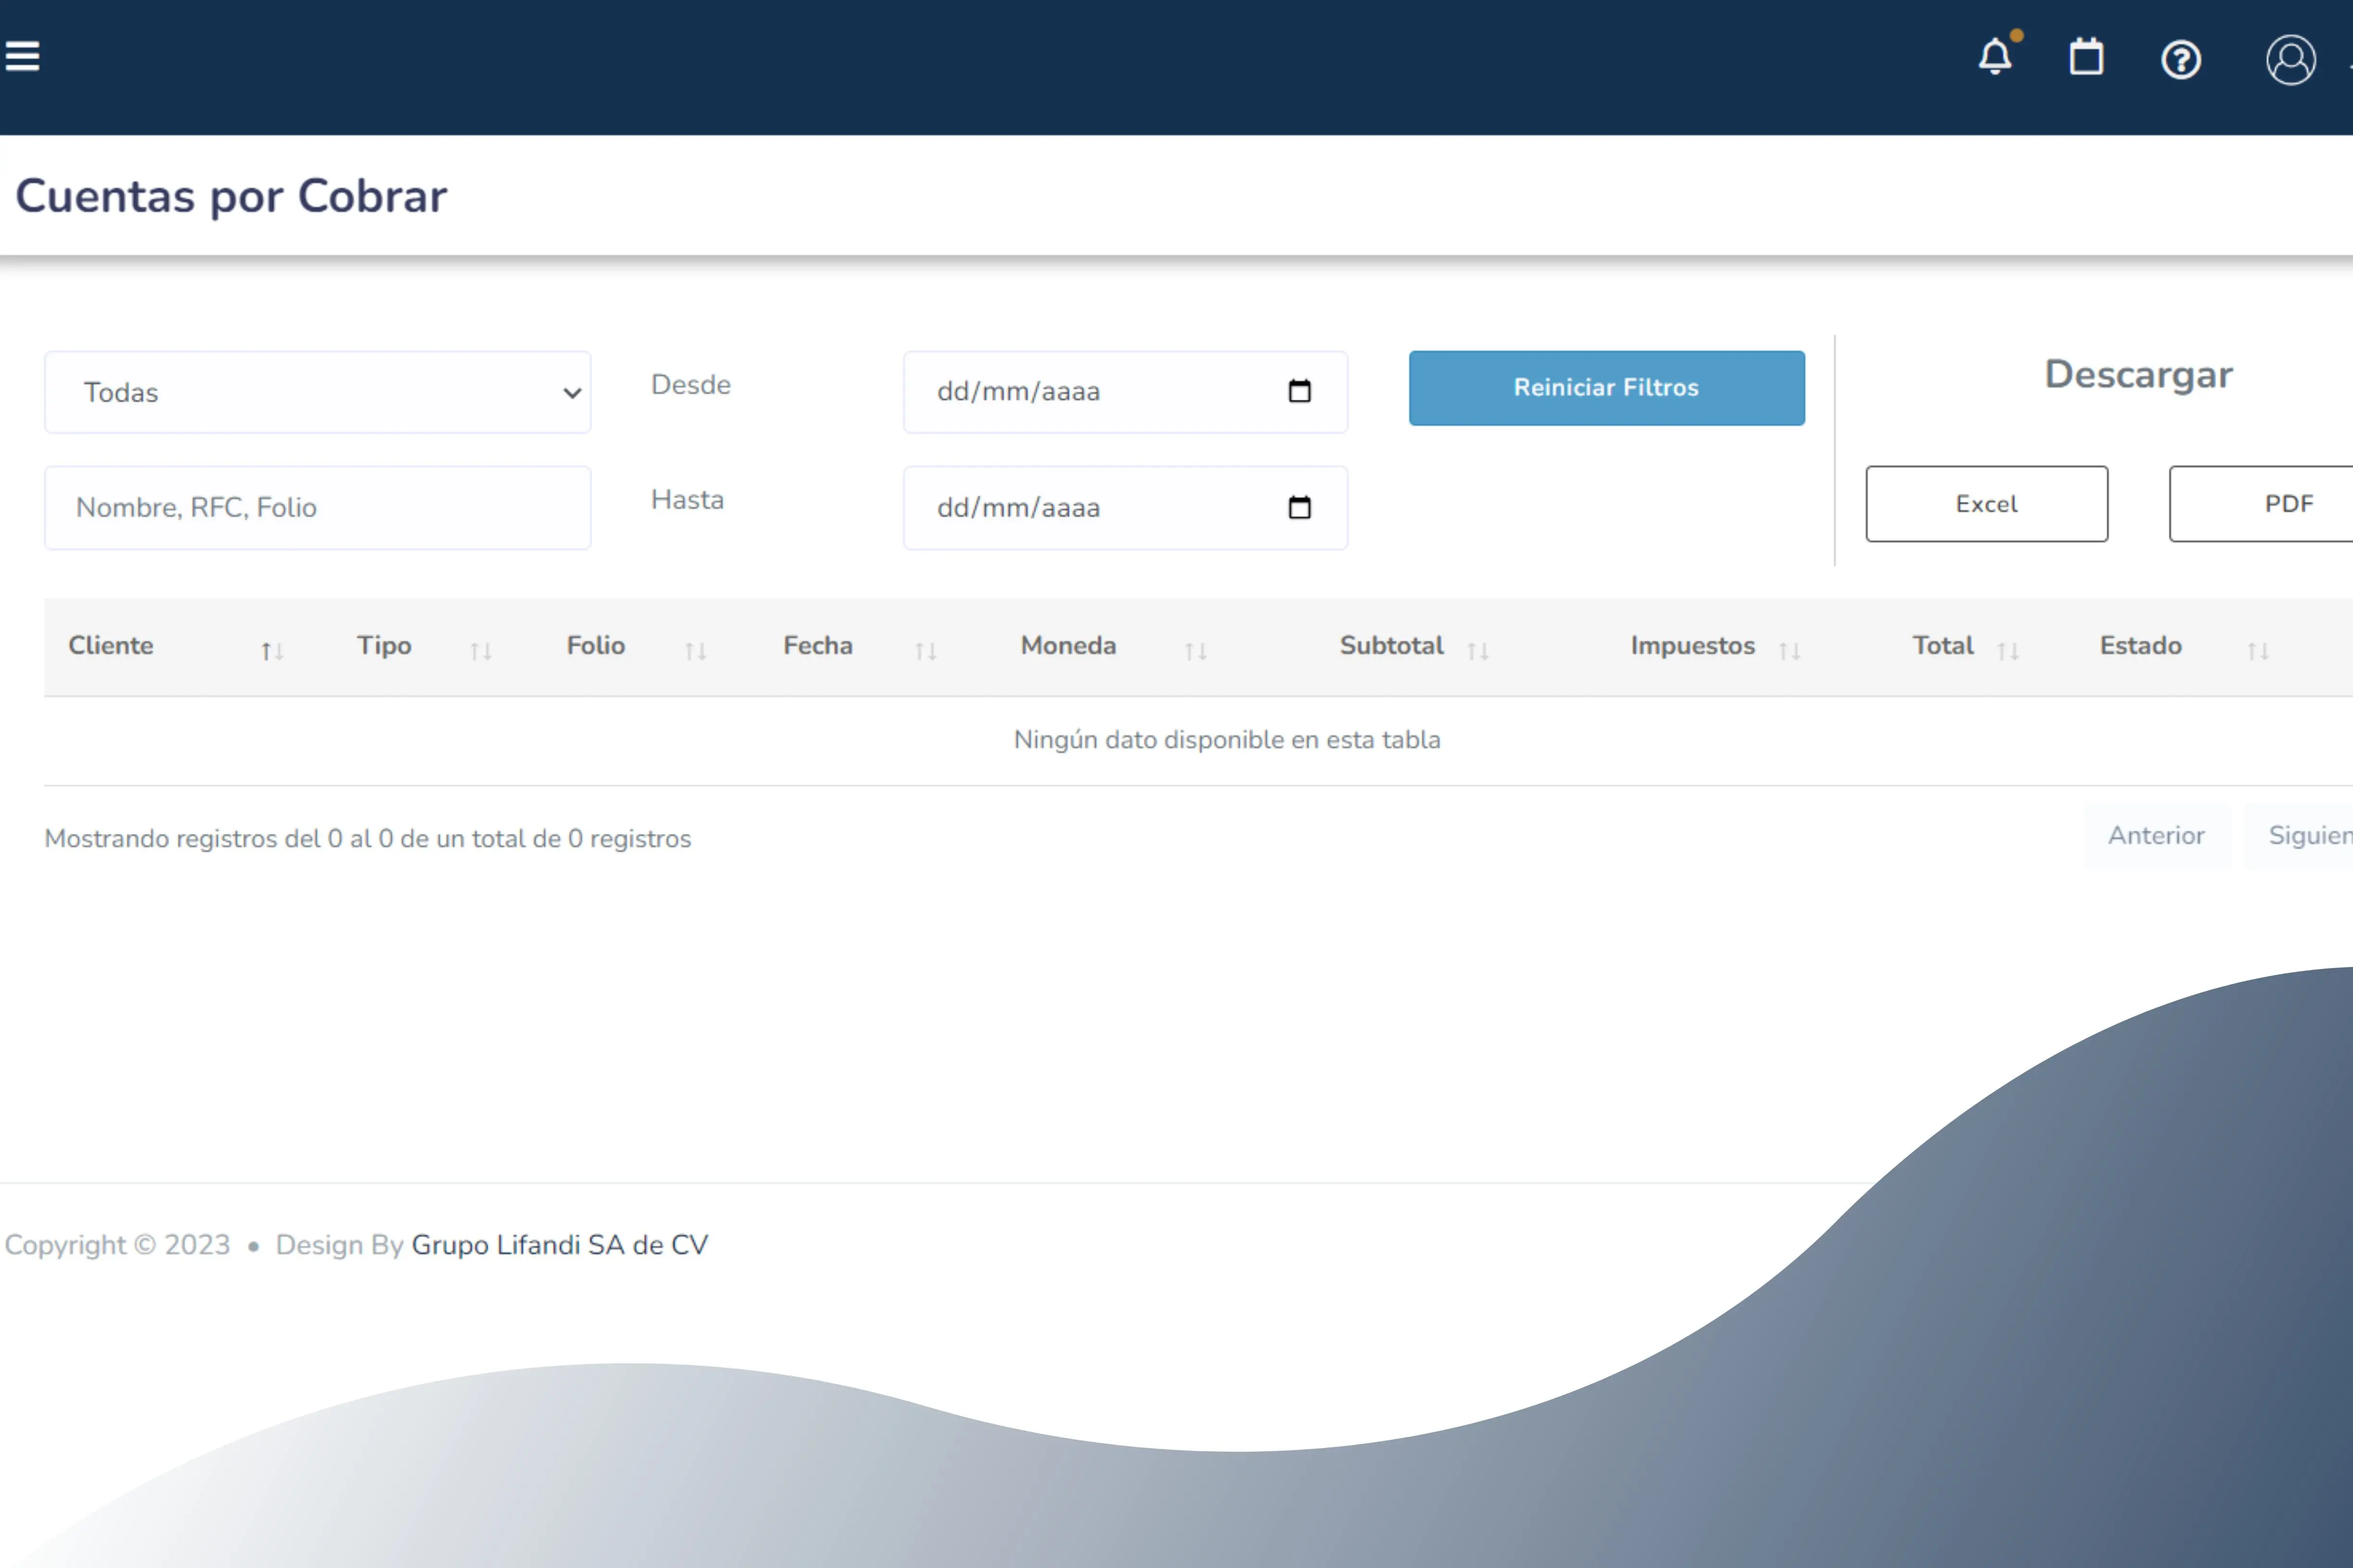Go to Anterior page
Screen dimensions: 2353x1568
click(x=2156, y=836)
